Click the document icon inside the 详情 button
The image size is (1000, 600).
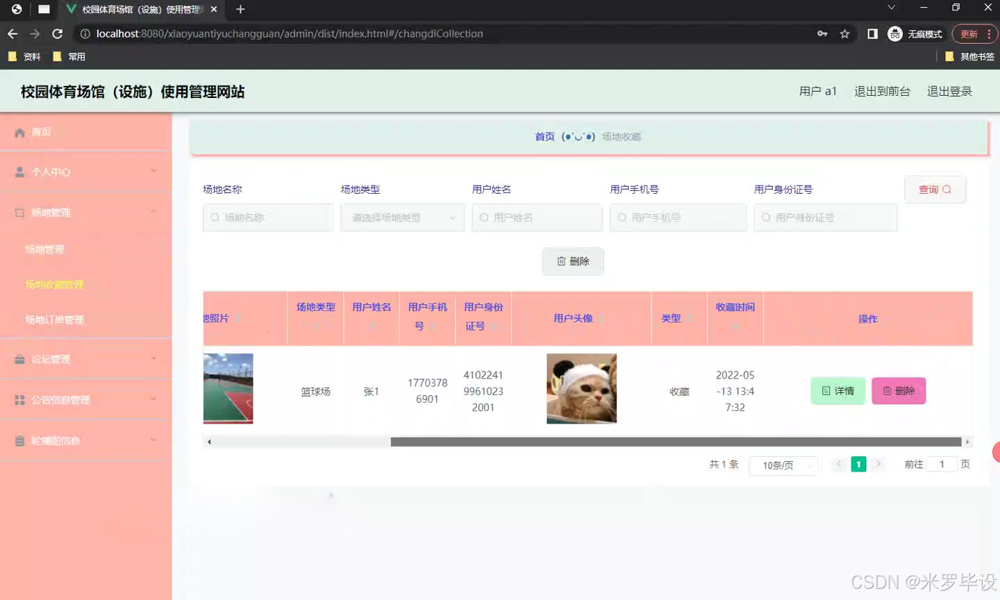click(827, 391)
